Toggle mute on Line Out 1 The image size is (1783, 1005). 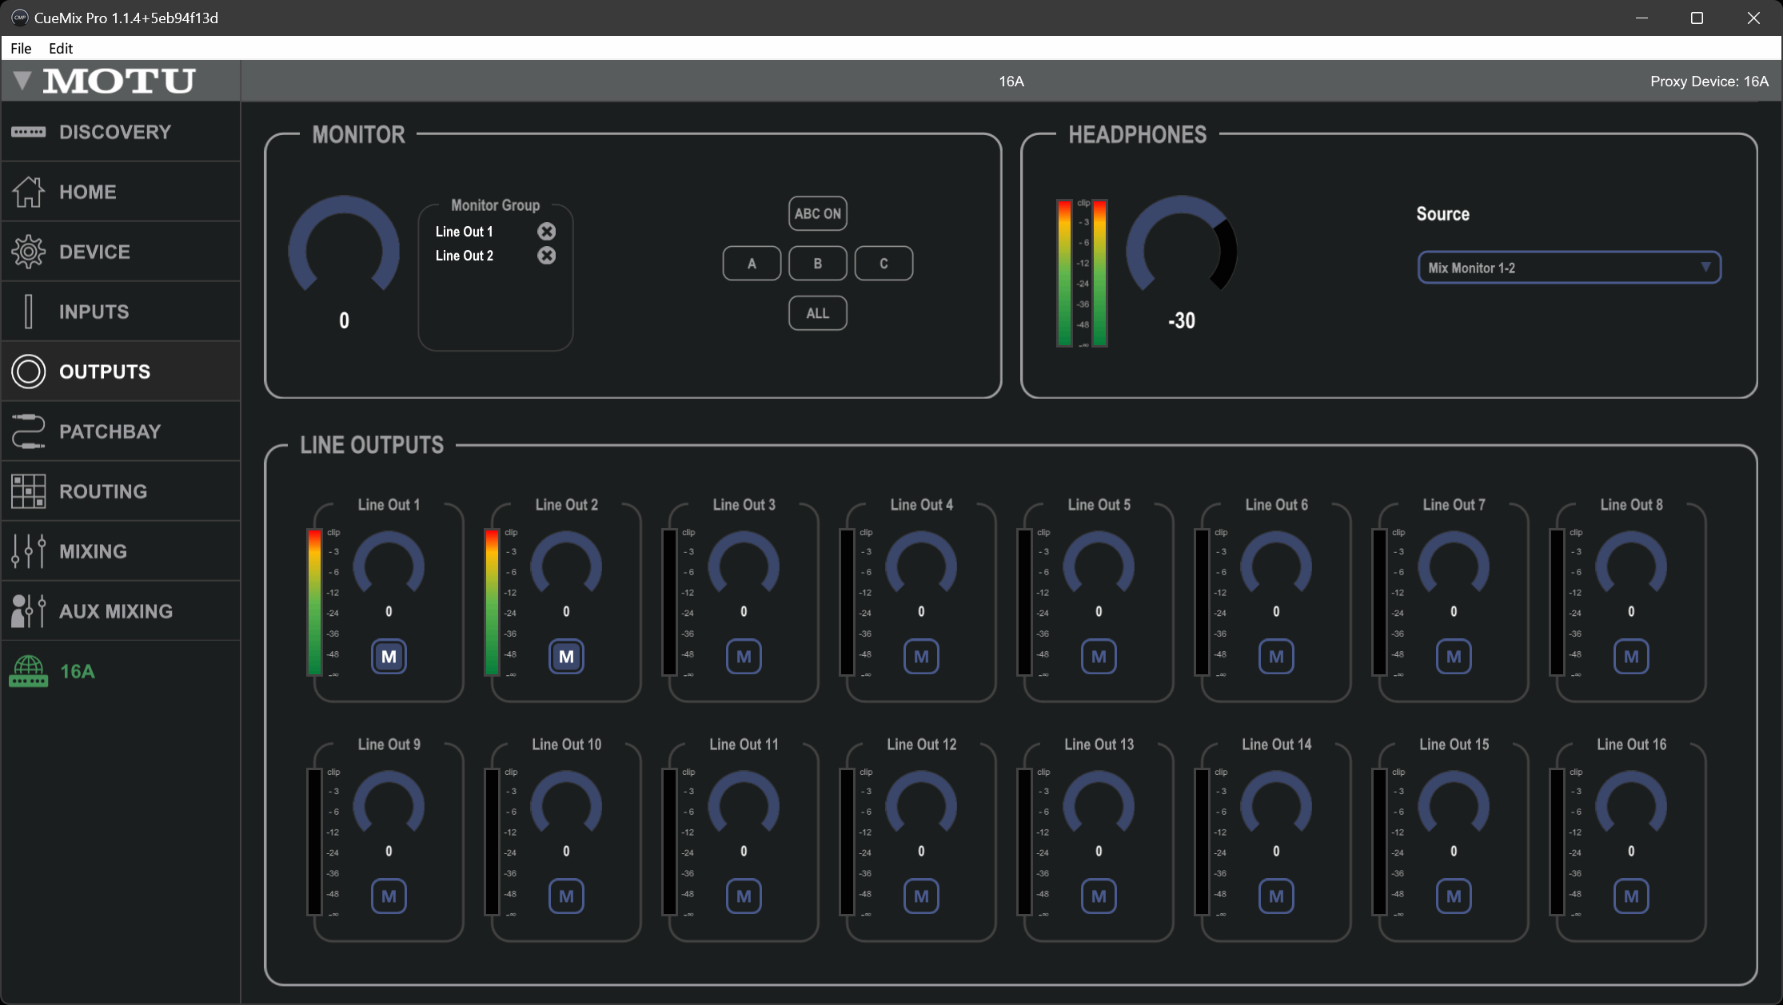point(389,657)
